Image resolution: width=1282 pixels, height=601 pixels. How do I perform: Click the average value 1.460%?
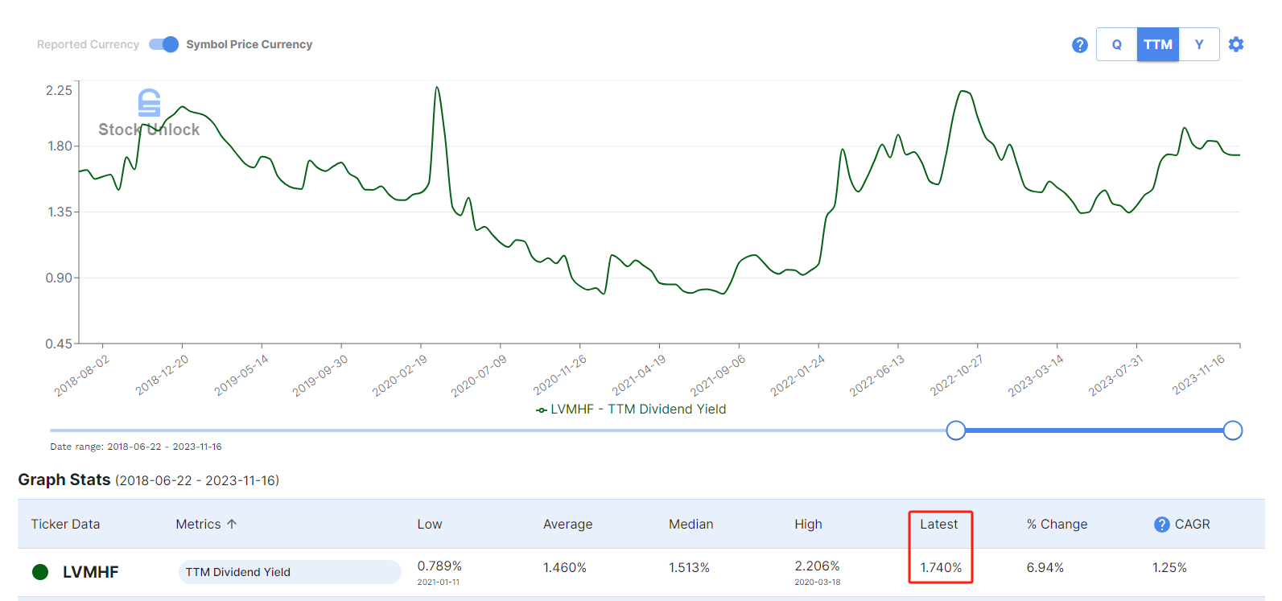pos(565,568)
